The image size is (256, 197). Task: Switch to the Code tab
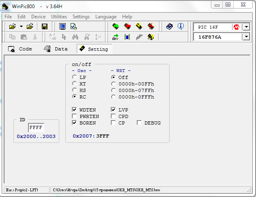(x=20, y=49)
